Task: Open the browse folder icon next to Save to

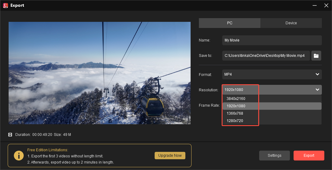Action: pos(316,56)
